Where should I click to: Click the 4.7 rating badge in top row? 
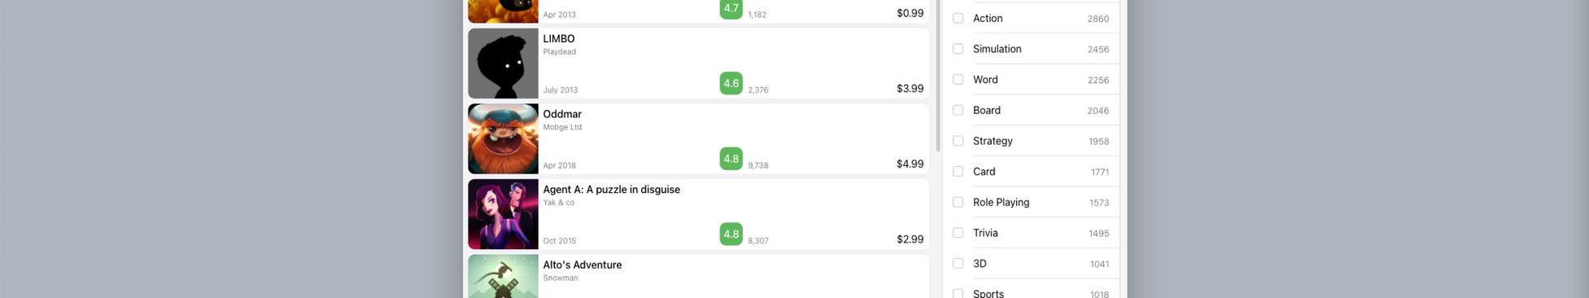[731, 9]
